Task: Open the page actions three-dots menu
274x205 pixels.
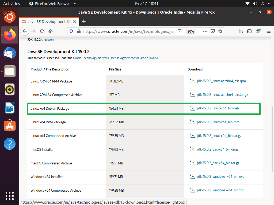Action: [205, 31]
